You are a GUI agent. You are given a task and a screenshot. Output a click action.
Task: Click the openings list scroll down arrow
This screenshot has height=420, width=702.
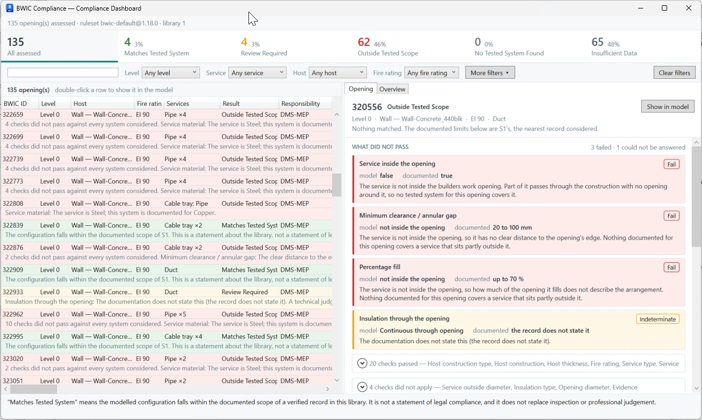(337, 380)
